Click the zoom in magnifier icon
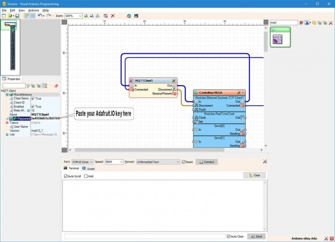This screenshot has width=335, height=242. coord(86,16)
